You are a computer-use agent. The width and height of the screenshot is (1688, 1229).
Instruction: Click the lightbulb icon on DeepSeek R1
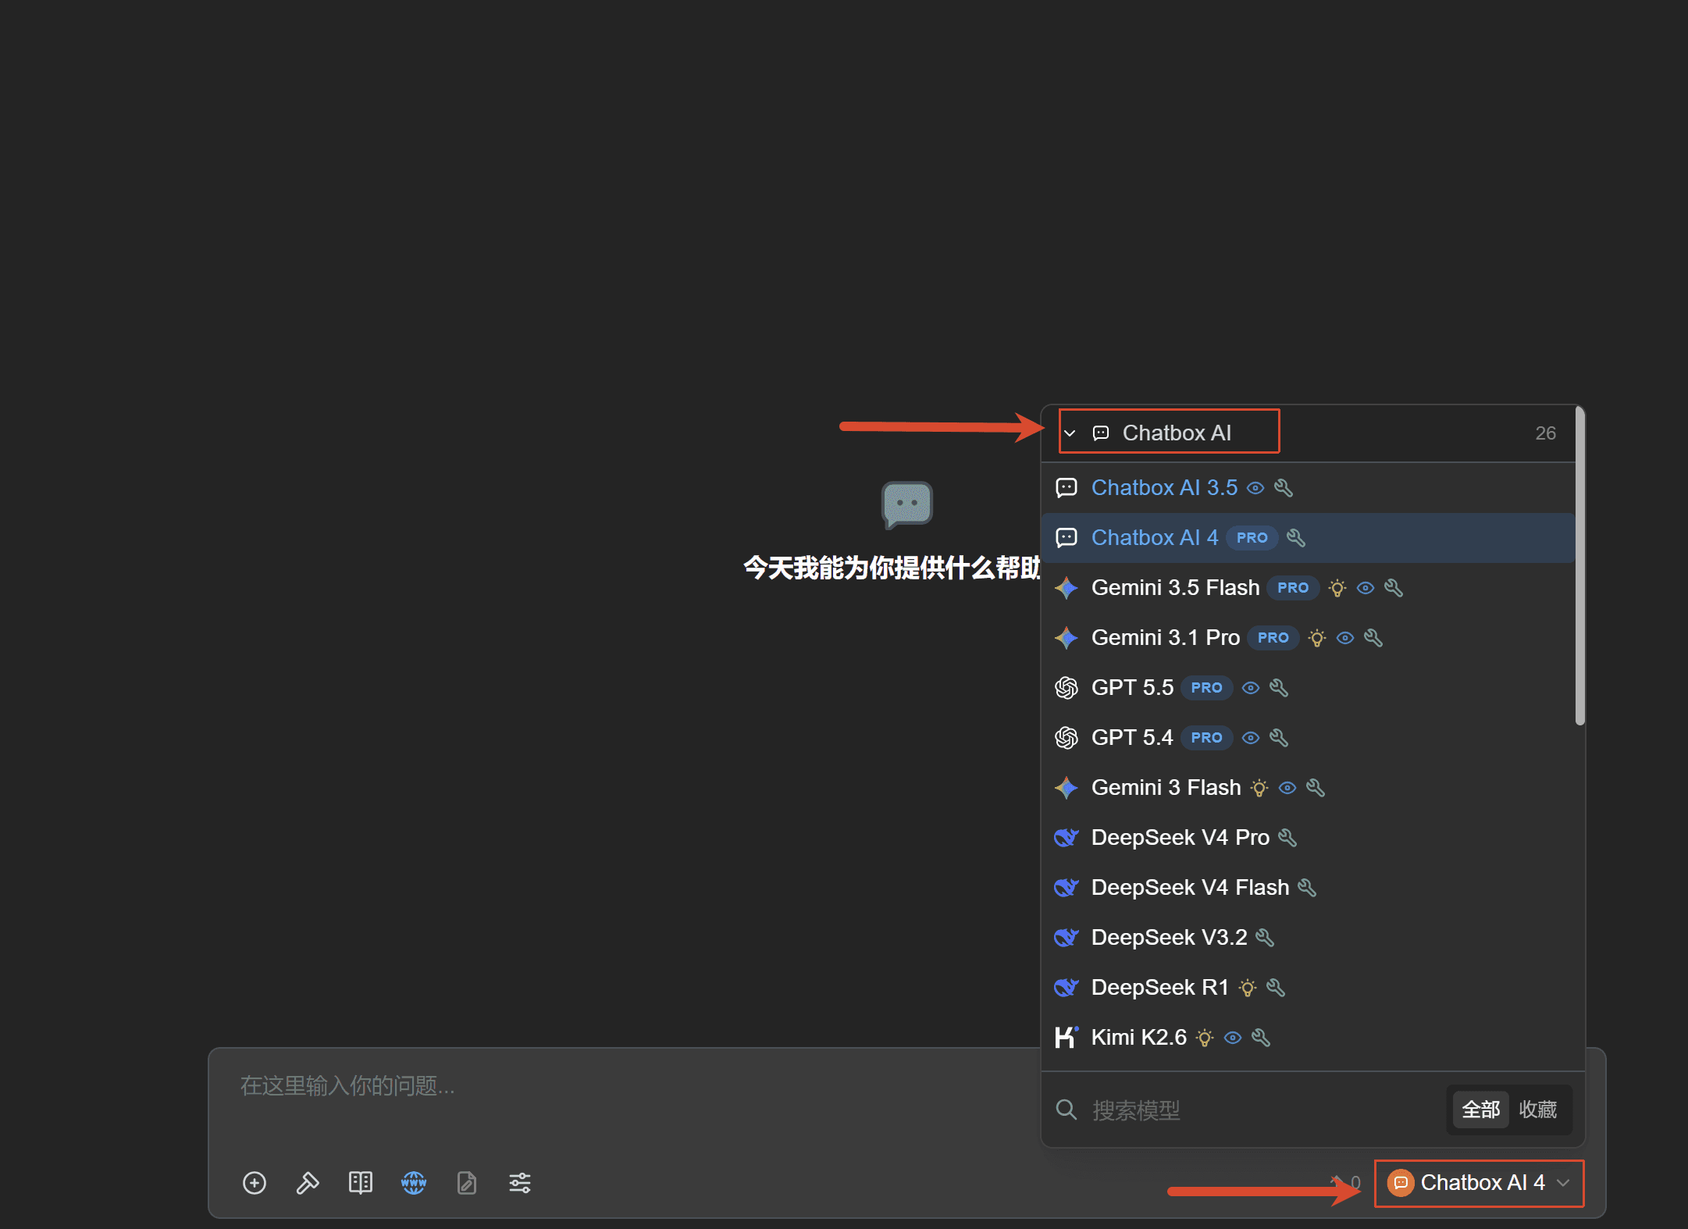coord(1248,988)
